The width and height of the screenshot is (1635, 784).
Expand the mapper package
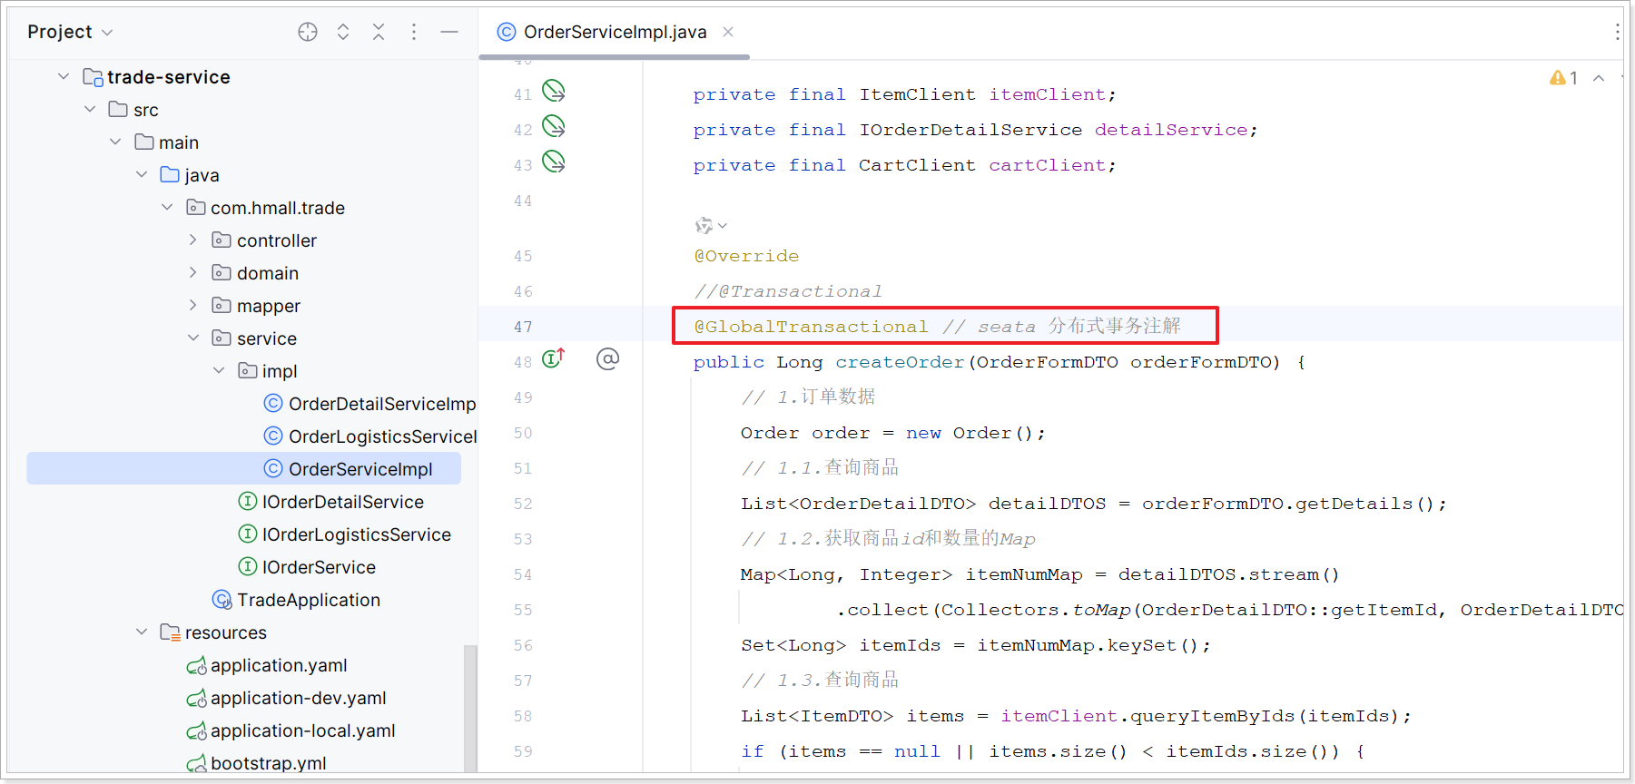pyautogui.click(x=192, y=306)
